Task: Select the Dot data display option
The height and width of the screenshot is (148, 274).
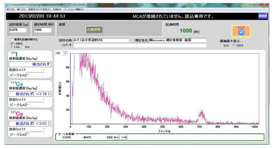Action: tap(23, 47)
